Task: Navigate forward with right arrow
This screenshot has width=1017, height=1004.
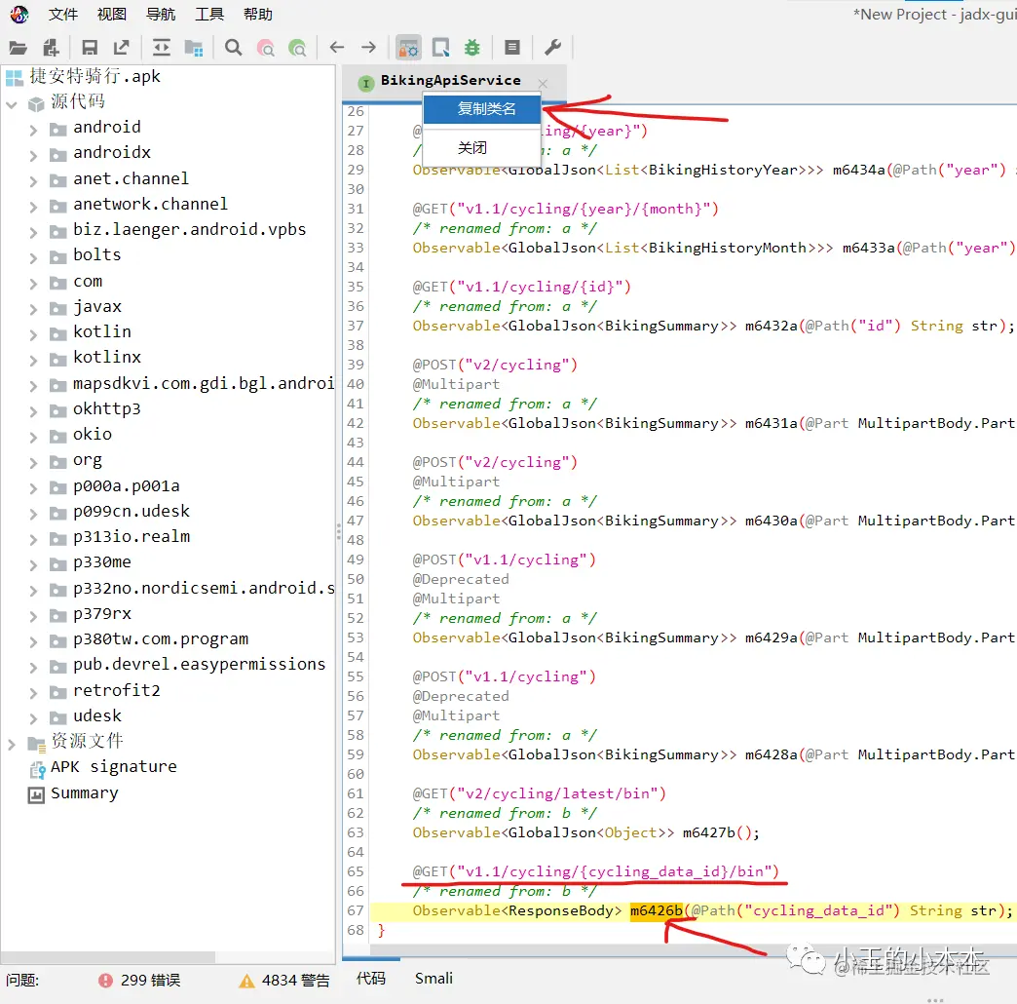Action: point(368,48)
